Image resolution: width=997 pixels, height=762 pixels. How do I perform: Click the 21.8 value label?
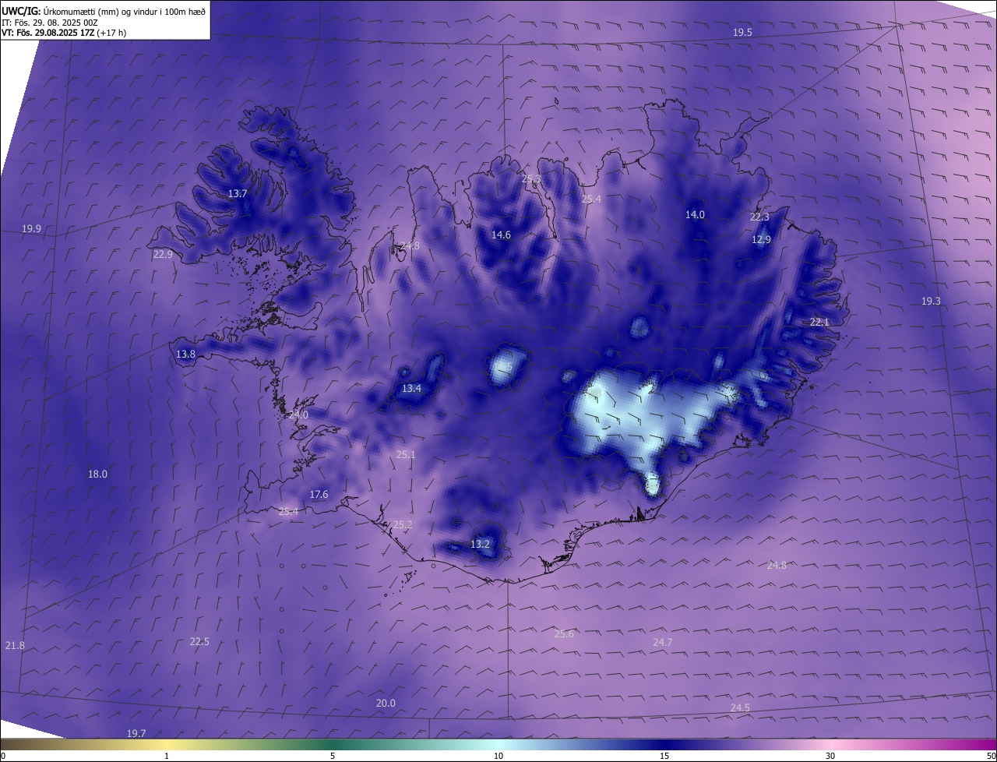(x=15, y=645)
